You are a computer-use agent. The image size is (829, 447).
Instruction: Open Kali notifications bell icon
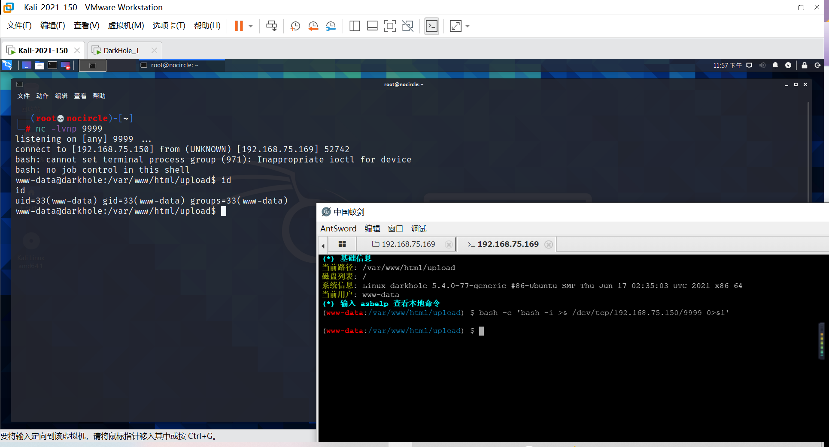click(x=775, y=65)
